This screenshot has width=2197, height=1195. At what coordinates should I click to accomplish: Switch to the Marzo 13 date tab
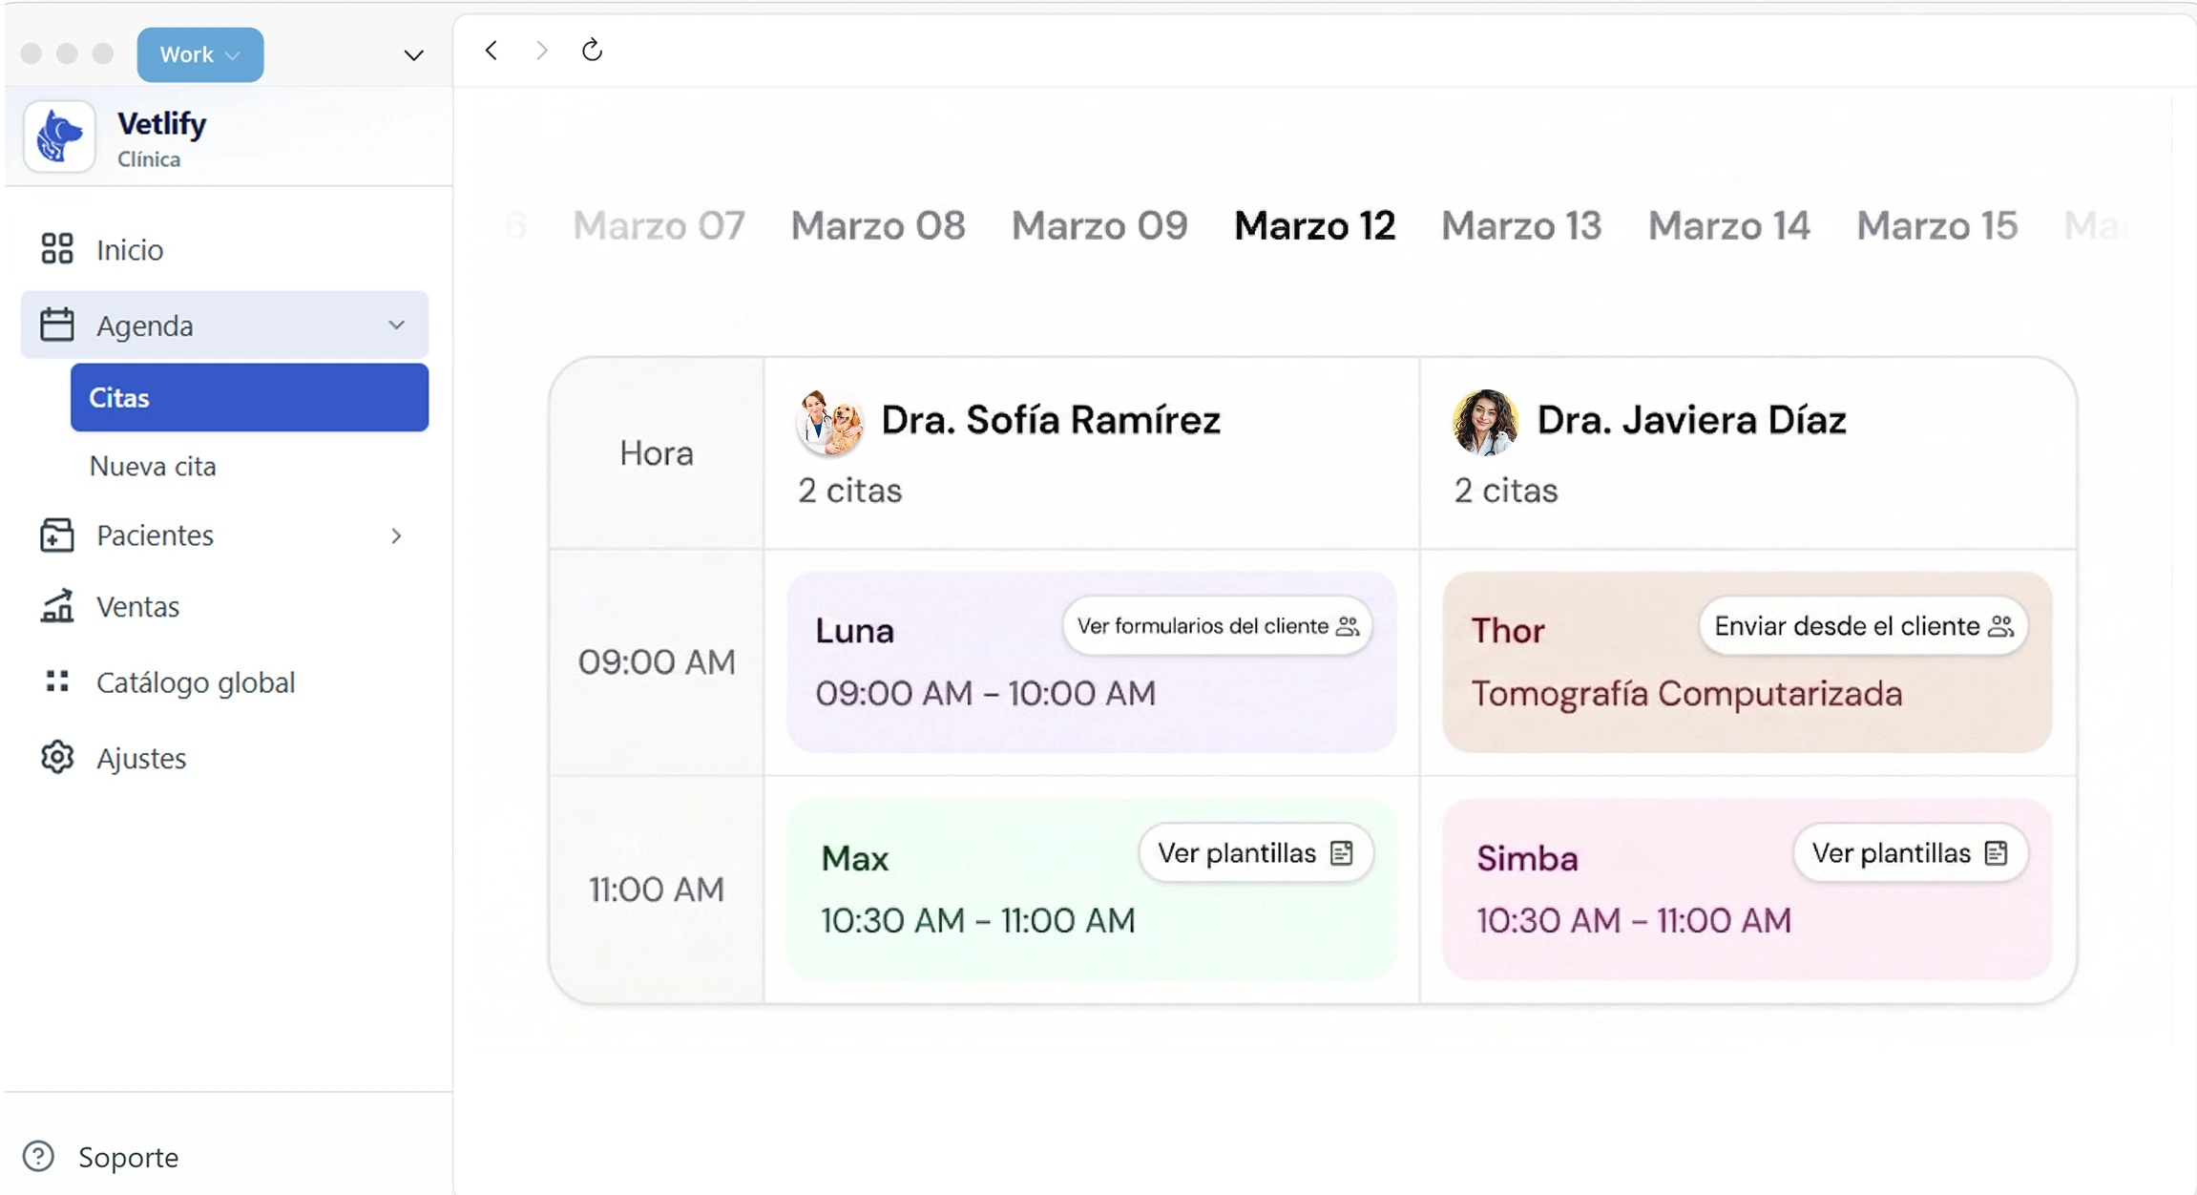pyautogui.click(x=1521, y=225)
